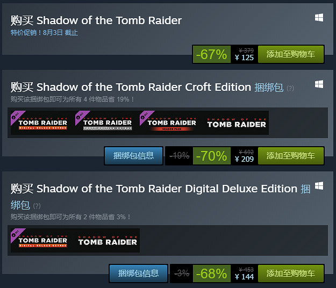Click the -70% Croft Edition discount badge
The image size is (336, 288).
click(x=211, y=156)
